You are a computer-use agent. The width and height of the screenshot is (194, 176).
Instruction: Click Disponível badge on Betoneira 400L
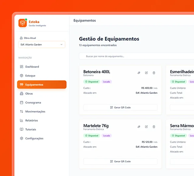tap(92, 82)
